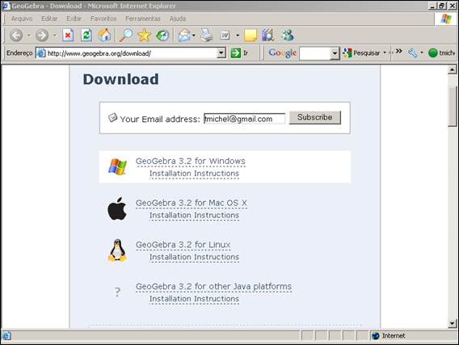The height and width of the screenshot is (345, 459).
Task: Click the question mark platform icon
Action: tap(117, 292)
